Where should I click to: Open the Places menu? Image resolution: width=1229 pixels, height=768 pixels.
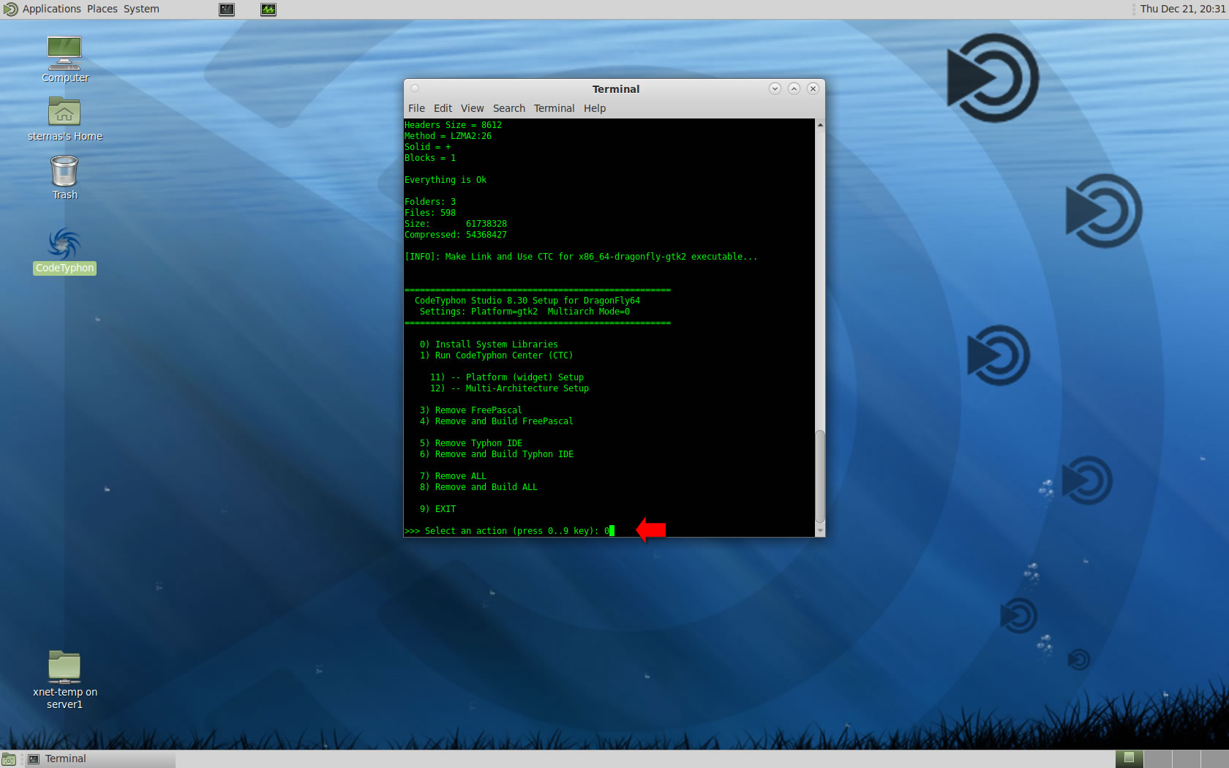pyautogui.click(x=102, y=9)
